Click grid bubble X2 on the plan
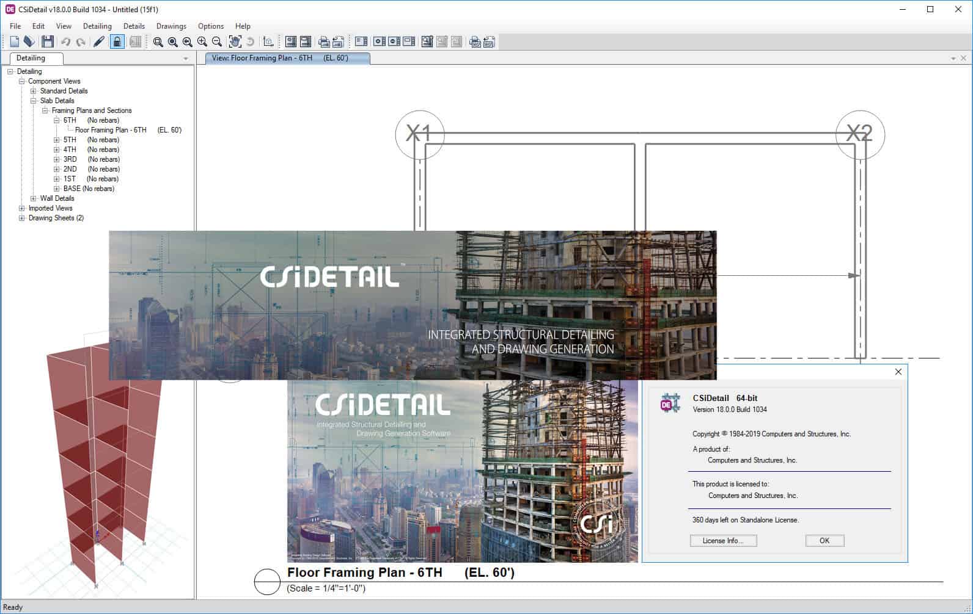Screen dimensions: 973x614 click(x=860, y=135)
